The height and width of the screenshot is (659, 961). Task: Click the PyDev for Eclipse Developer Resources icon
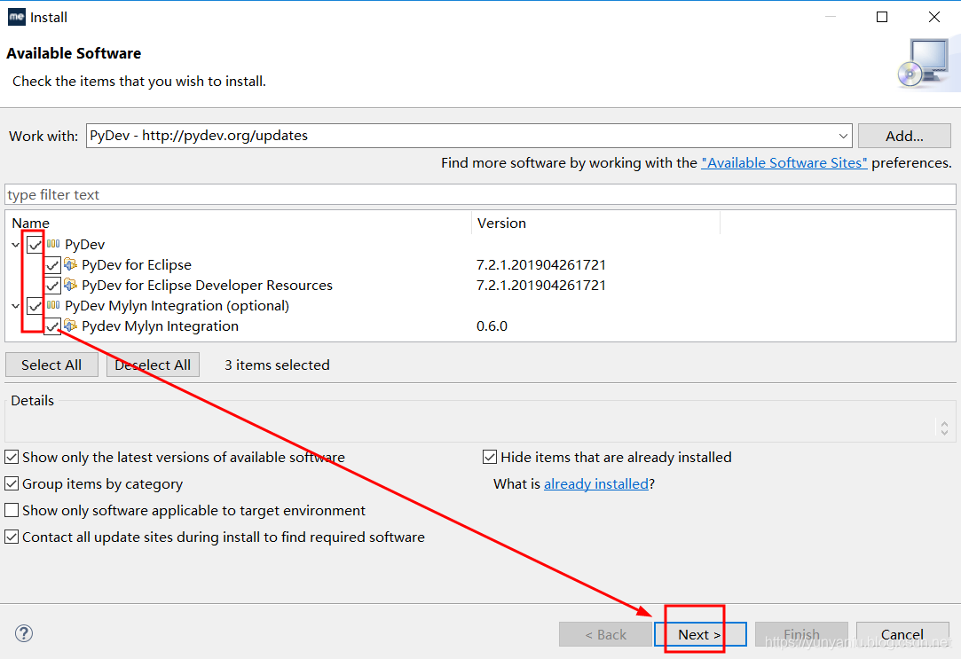tap(70, 285)
